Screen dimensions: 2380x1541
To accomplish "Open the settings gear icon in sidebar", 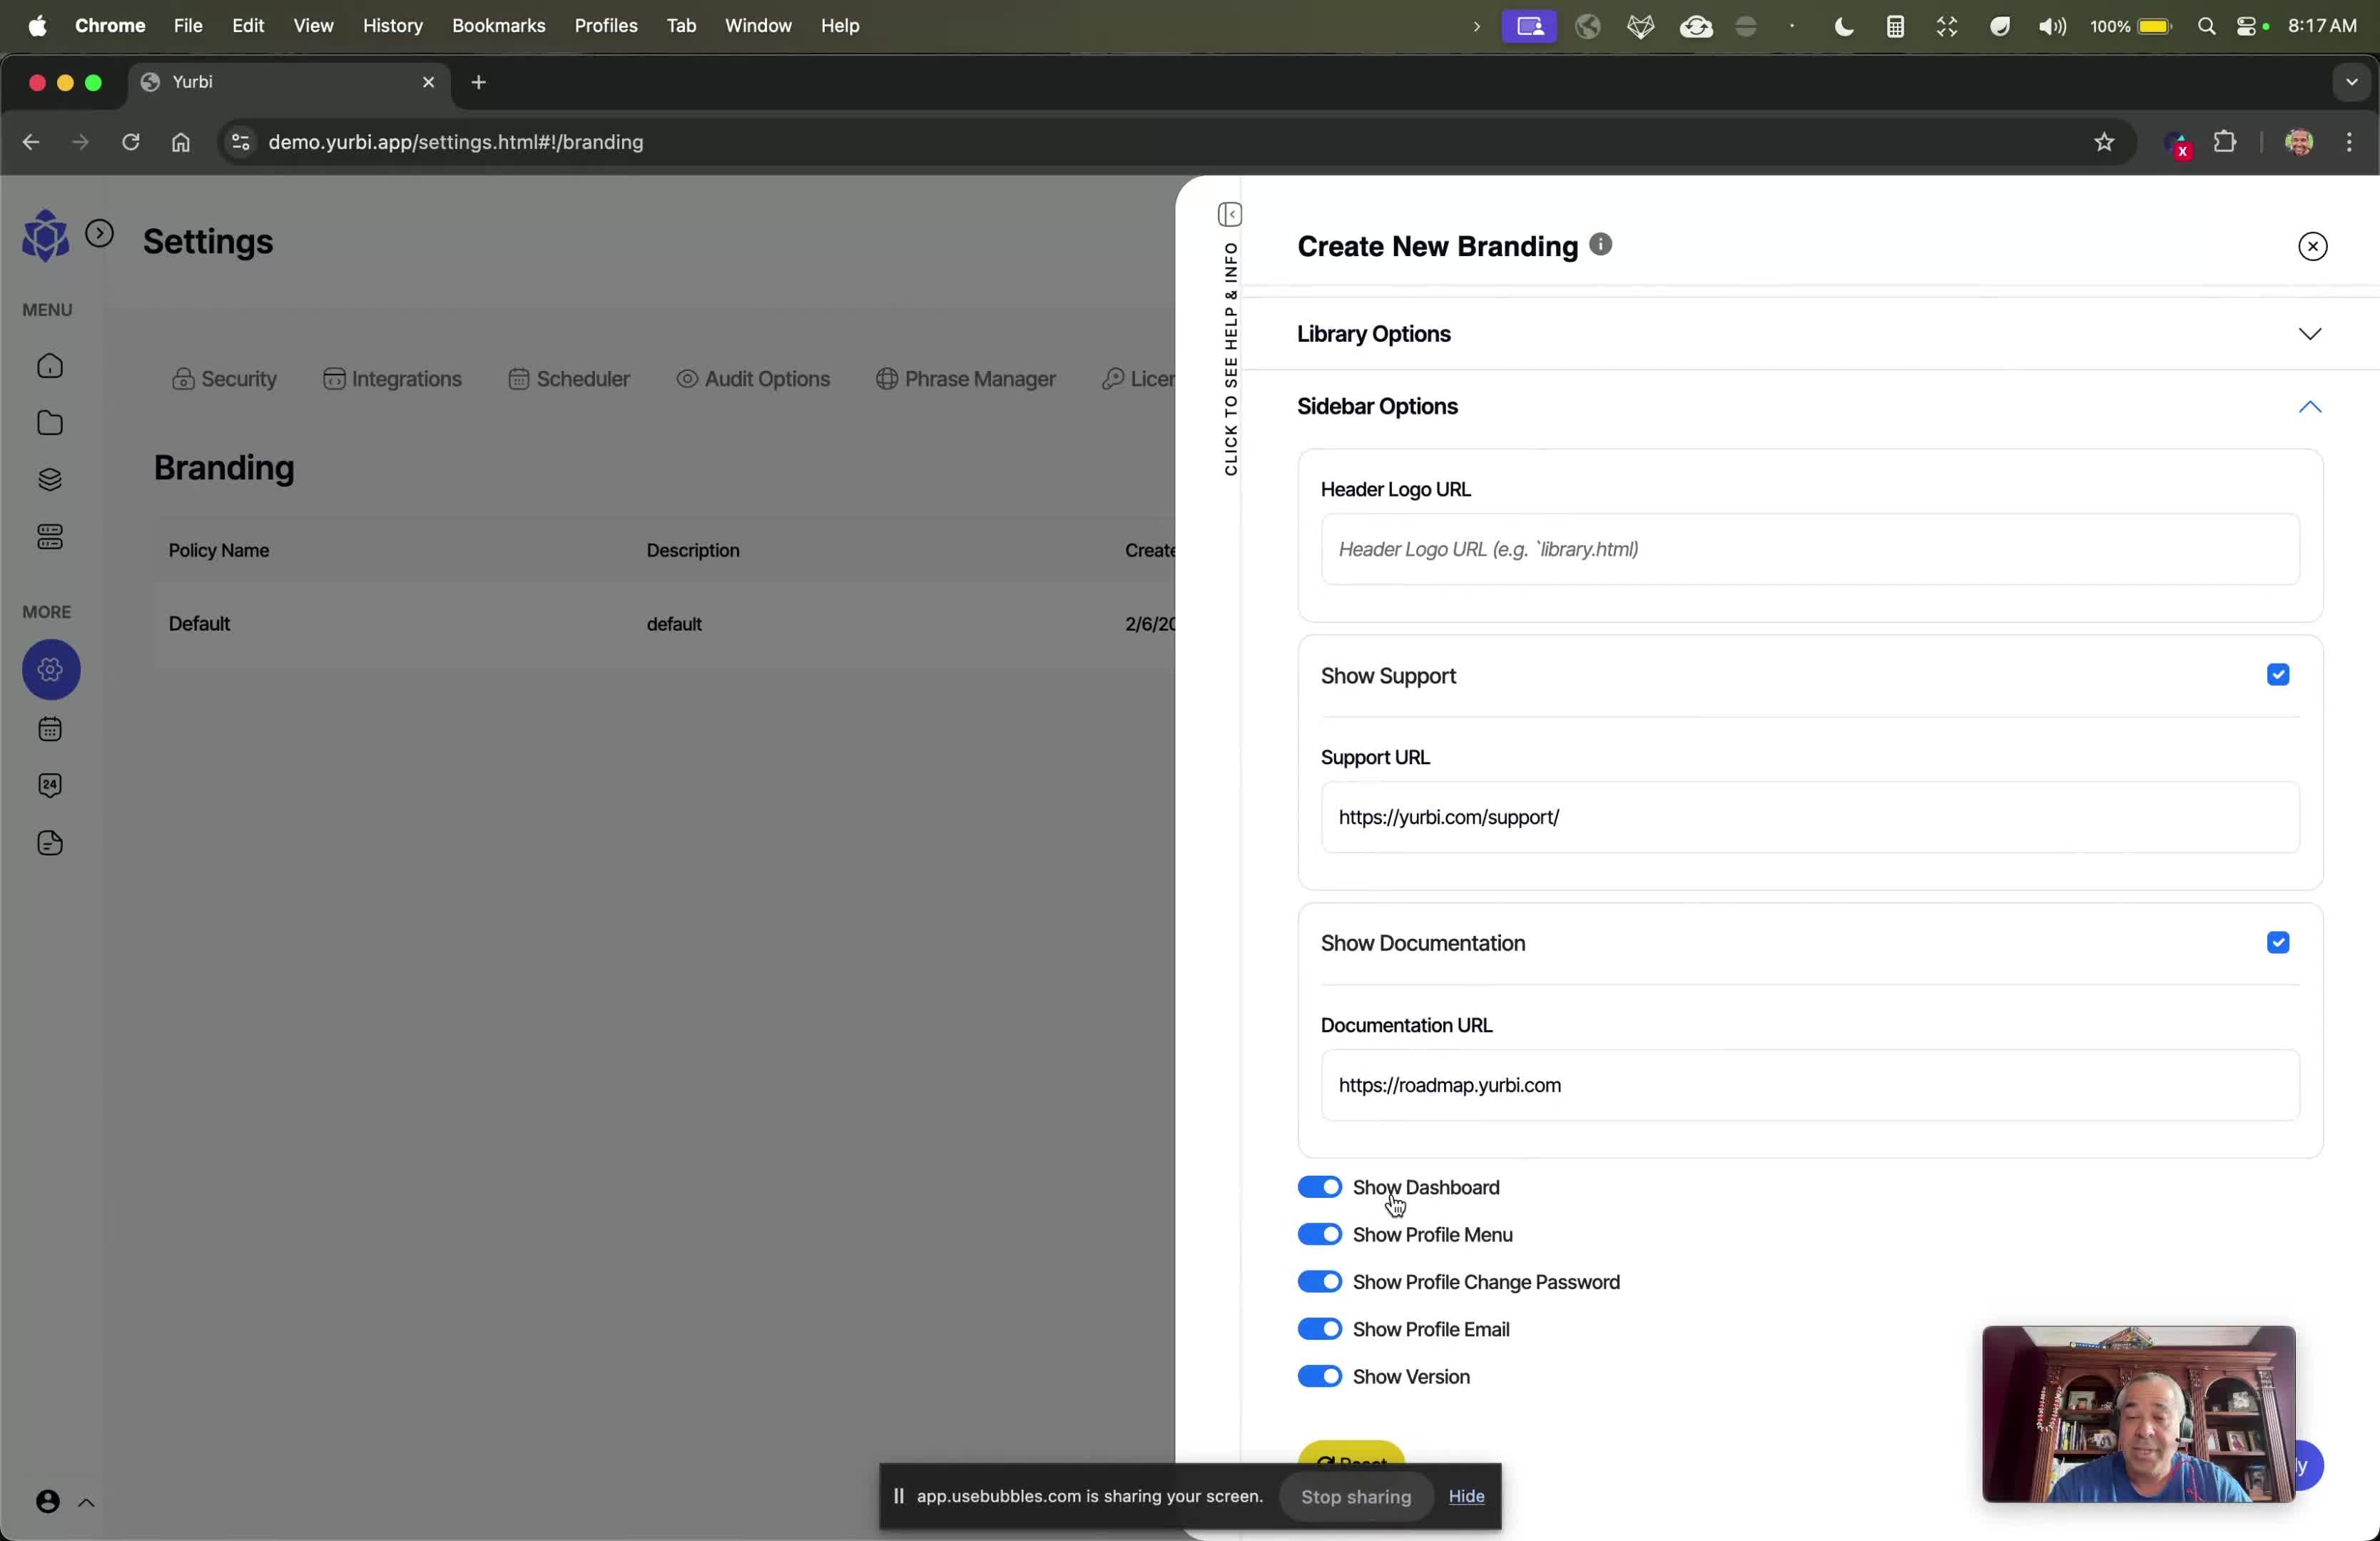I will coord(51,670).
